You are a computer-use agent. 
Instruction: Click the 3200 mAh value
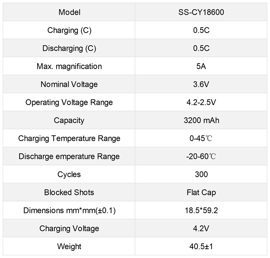[x=201, y=120]
